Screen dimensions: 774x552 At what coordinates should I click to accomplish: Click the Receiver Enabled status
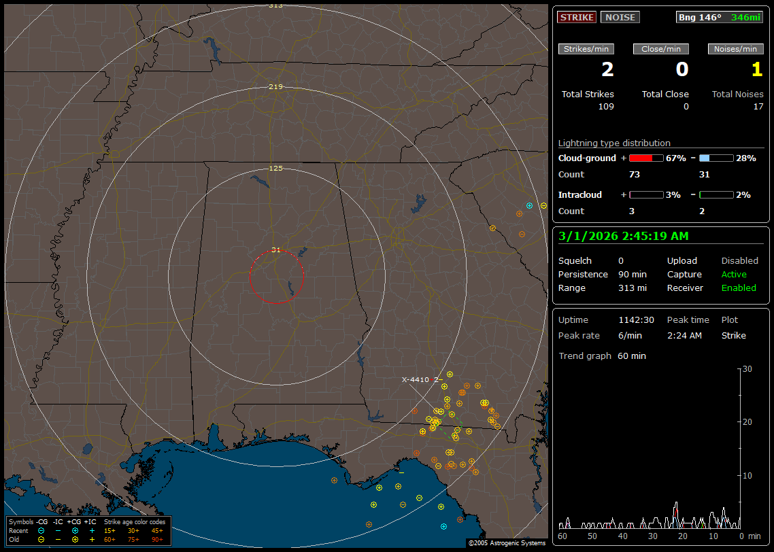pos(739,288)
